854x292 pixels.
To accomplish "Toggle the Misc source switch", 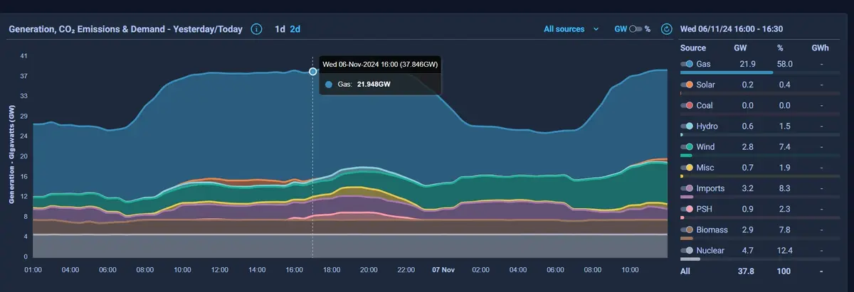I will click(x=687, y=168).
